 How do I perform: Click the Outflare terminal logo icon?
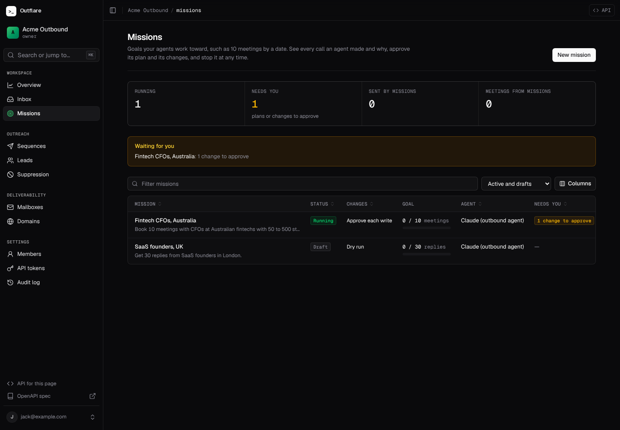[11, 11]
